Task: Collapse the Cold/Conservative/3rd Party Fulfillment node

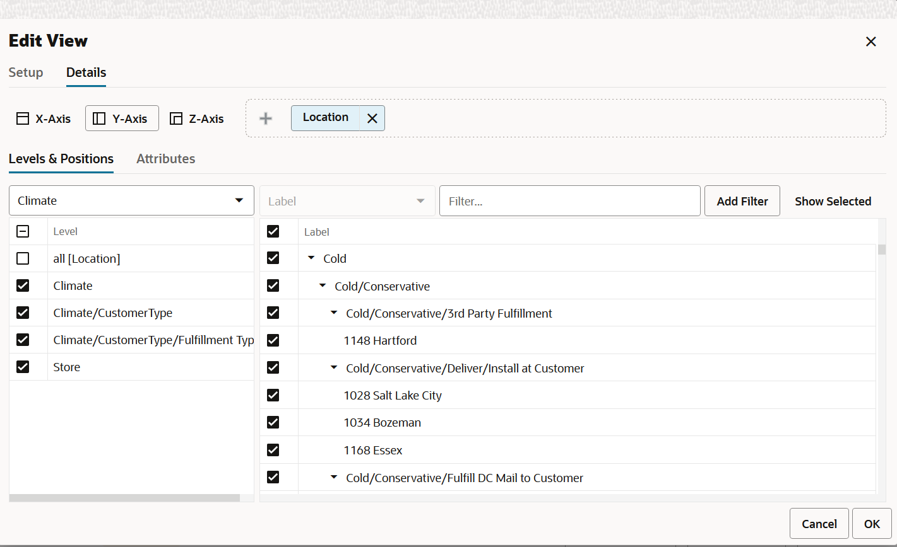Action: [x=334, y=313]
